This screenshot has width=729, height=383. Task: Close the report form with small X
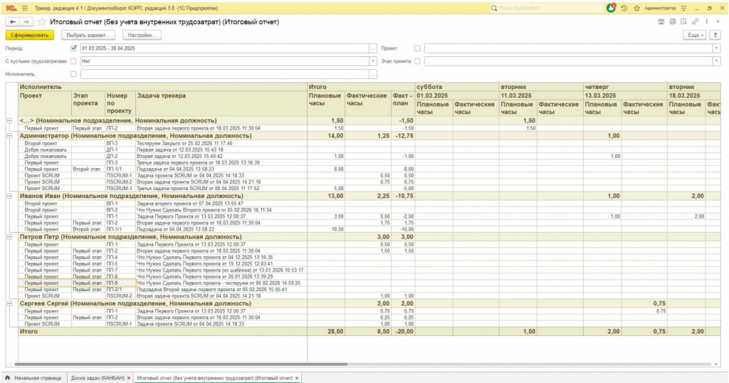click(x=718, y=22)
